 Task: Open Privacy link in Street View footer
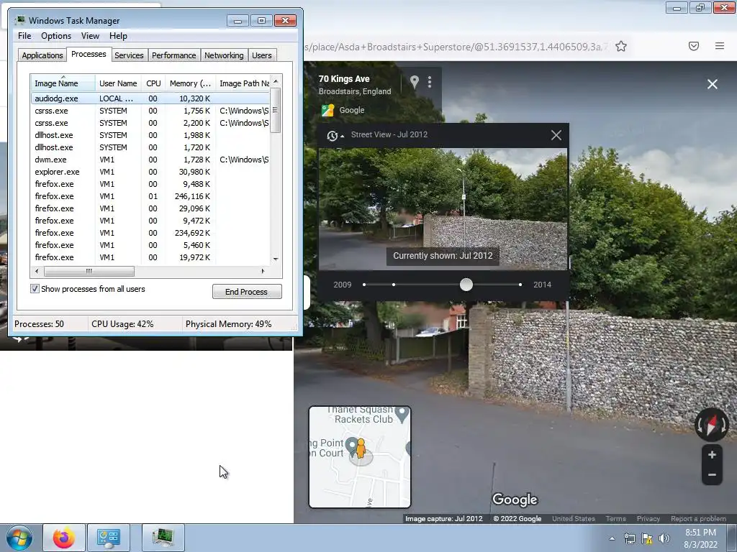pos(648,519)
